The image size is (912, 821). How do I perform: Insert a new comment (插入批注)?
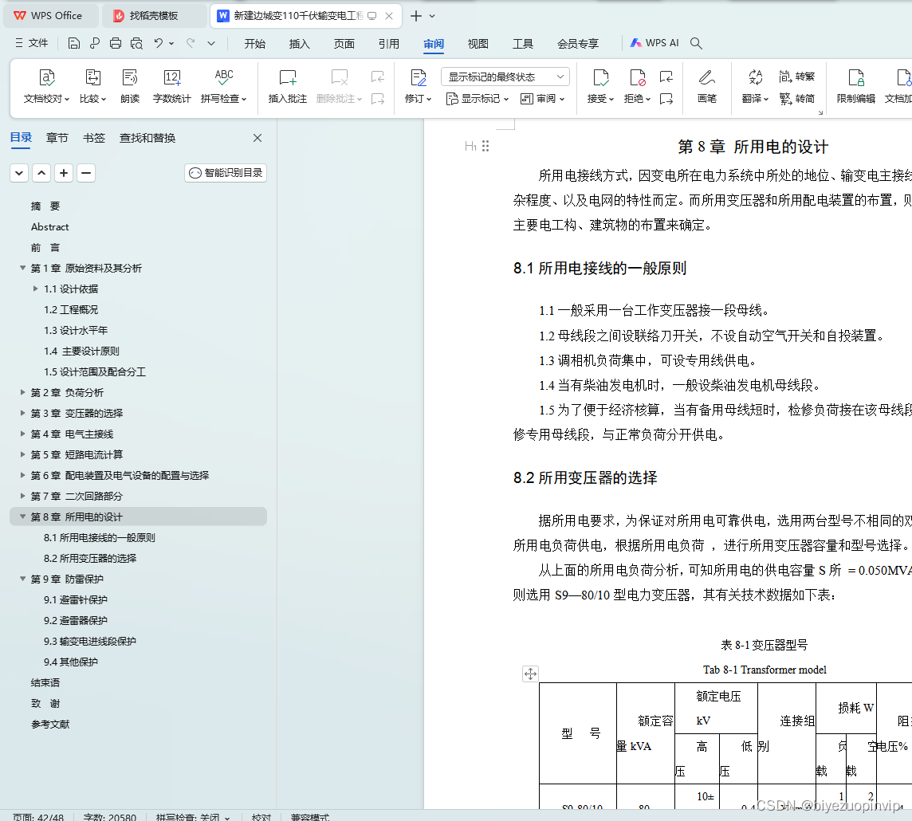point(287,86)
